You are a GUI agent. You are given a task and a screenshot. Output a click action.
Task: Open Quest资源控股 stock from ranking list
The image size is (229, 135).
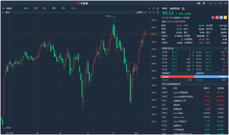coord(181,92)
